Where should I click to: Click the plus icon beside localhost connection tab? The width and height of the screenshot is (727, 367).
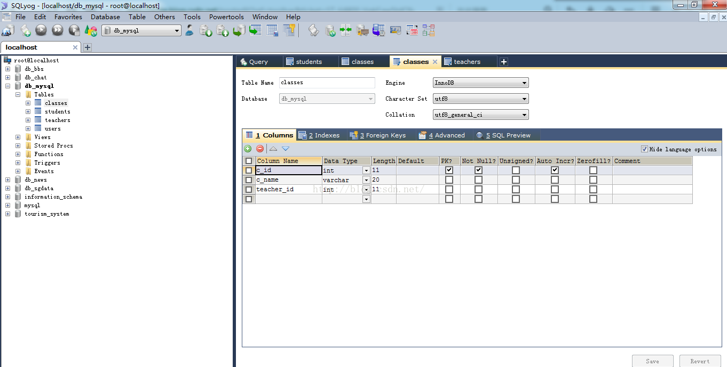click(88, 47)
